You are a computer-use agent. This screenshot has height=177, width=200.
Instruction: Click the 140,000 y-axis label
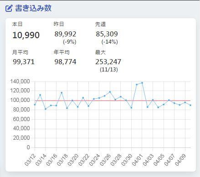20,81
